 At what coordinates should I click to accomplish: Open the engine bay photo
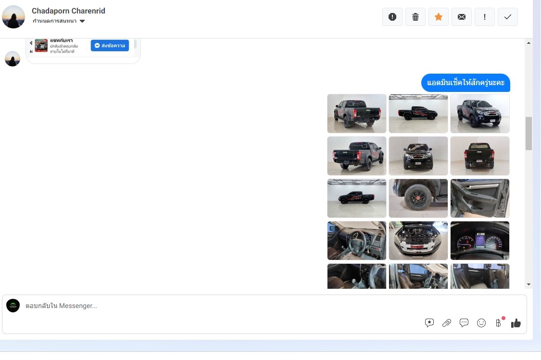(418, 241)
